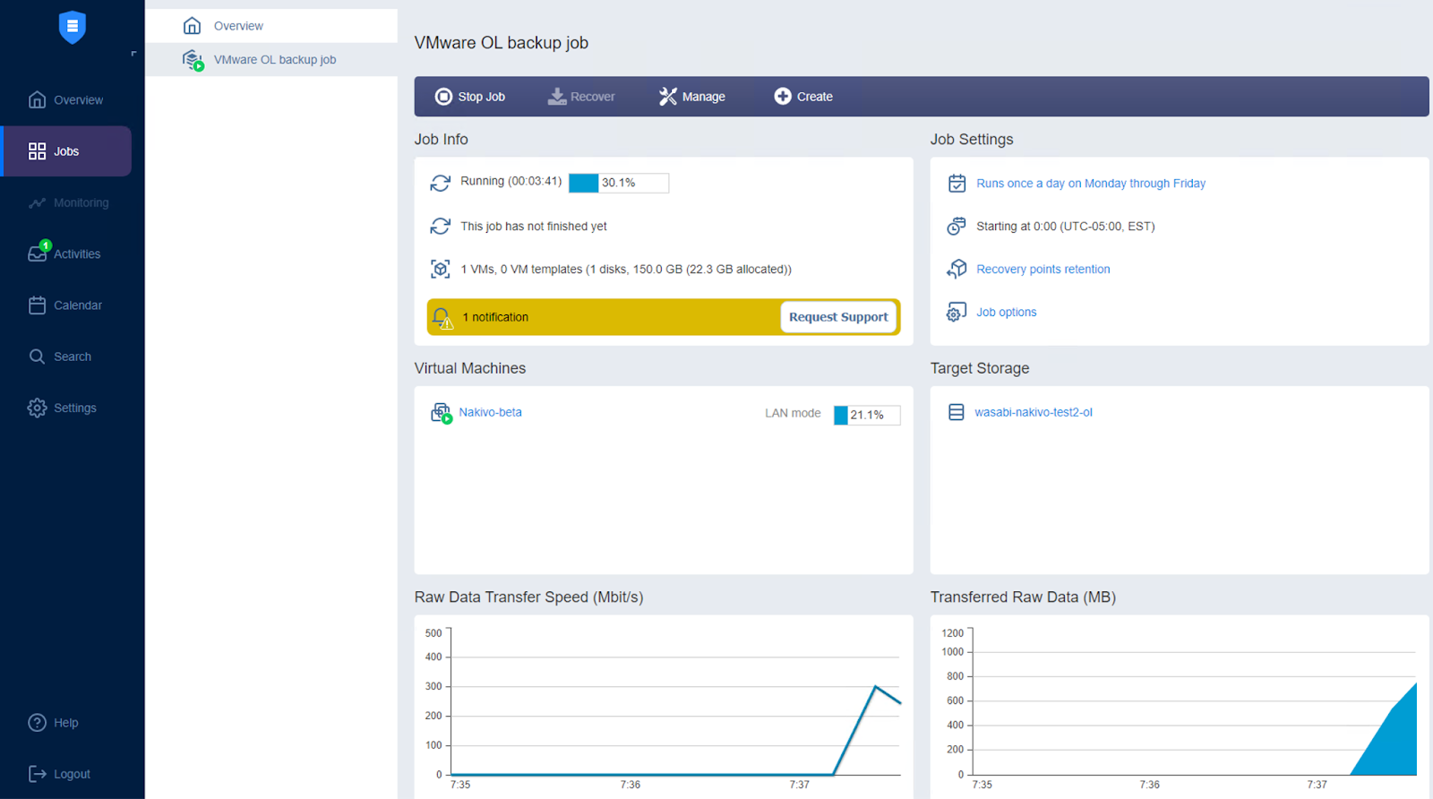Collapse the sidebar with the small arrow

click(x=133, y=54)
